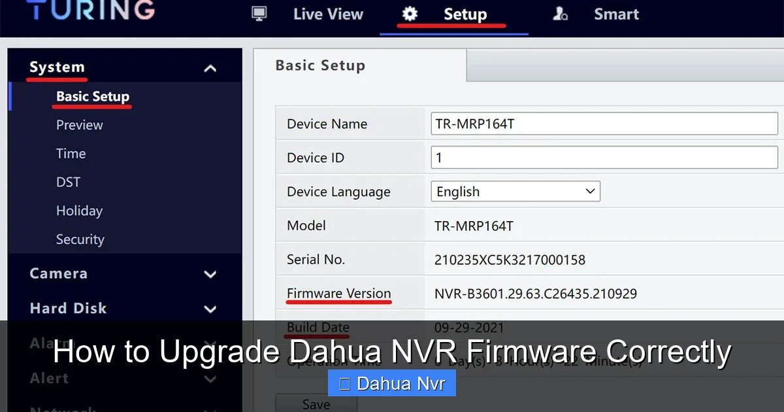Image resolution: width=784 pixels, height=412 pixels.
Task: Open Live View via the monitor icon
Action: click(259, 13)
